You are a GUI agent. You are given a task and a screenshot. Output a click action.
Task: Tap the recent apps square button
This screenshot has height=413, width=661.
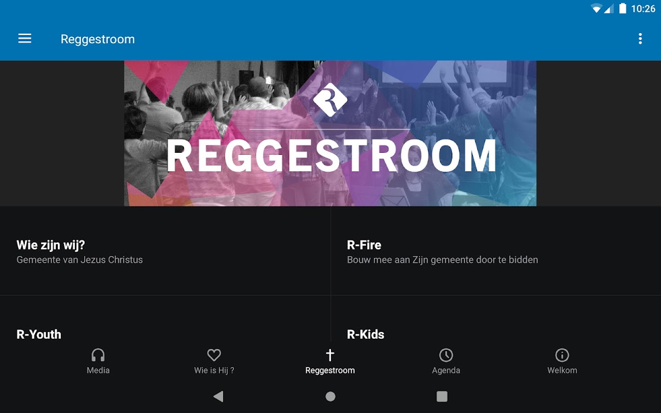[442, 396]
